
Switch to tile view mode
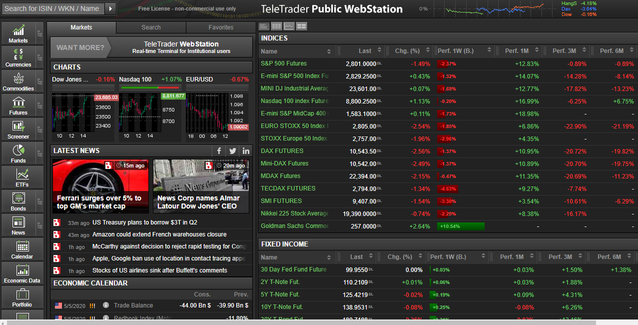pyautogui.click(x=301, y=26)
